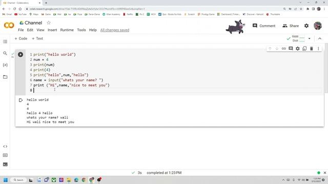The width and height of the screenshot is (328, 184).
Task: Open File Explorer in taskbar
Action: click(x=69, y=180)
